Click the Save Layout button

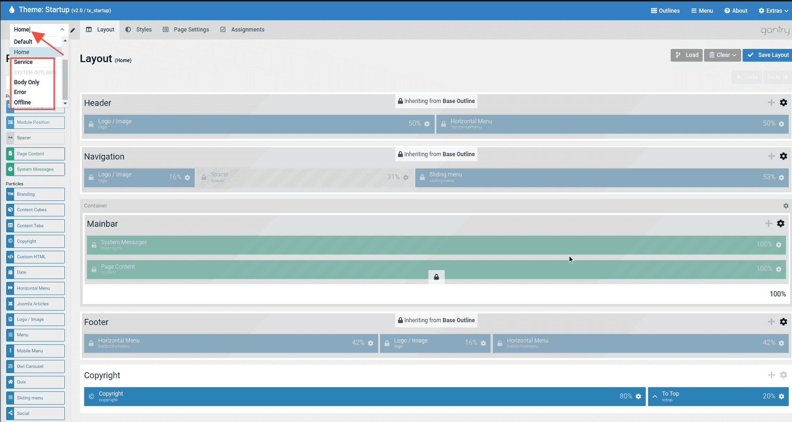tap(768, 55)
